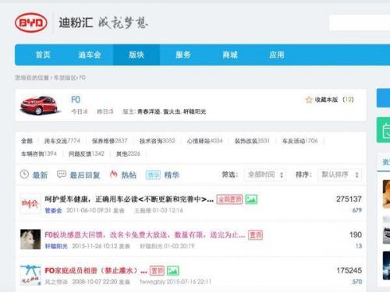Open moderator 轩辕阳光 profile in header
Screen dimensions: 390x292
coord(195,111)
